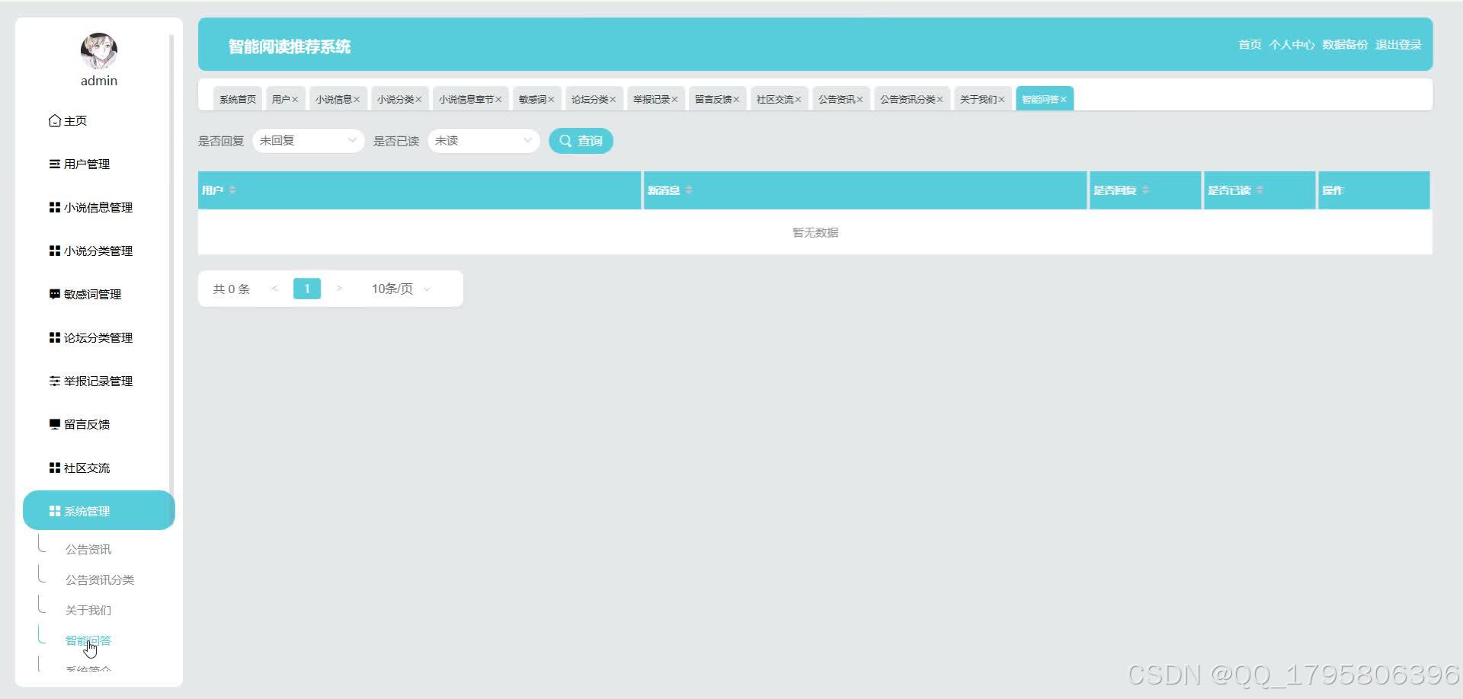1463x699 pixels.
Task: Open 是否已读 dropdown
Action: tap(483, 141)
